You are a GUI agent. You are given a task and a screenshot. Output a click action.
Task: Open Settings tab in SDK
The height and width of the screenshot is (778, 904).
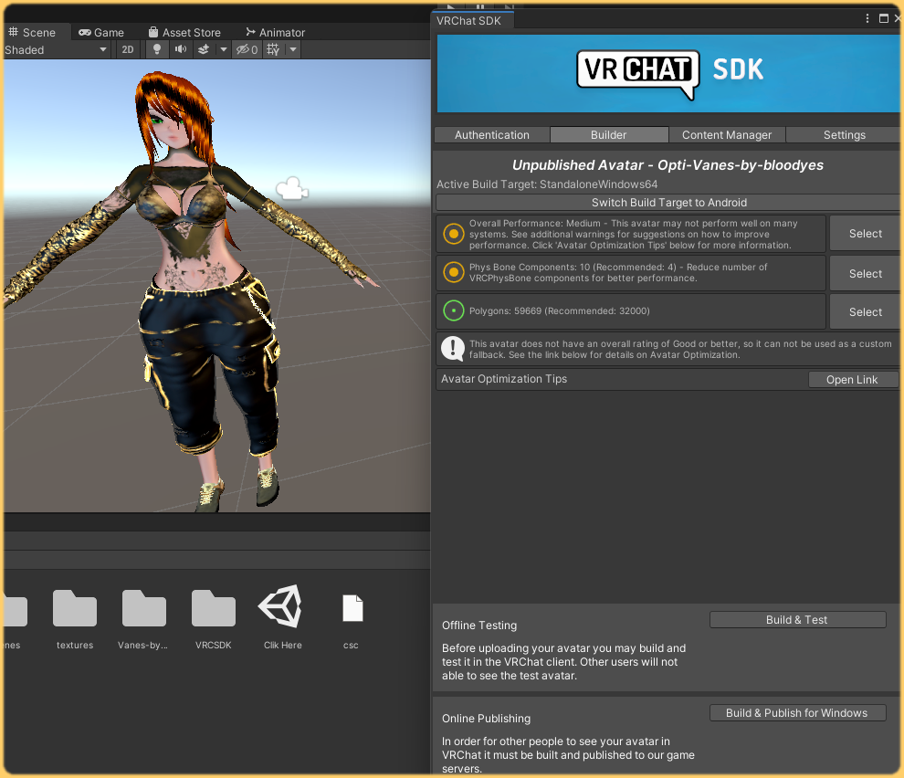[x=844, y=135]
